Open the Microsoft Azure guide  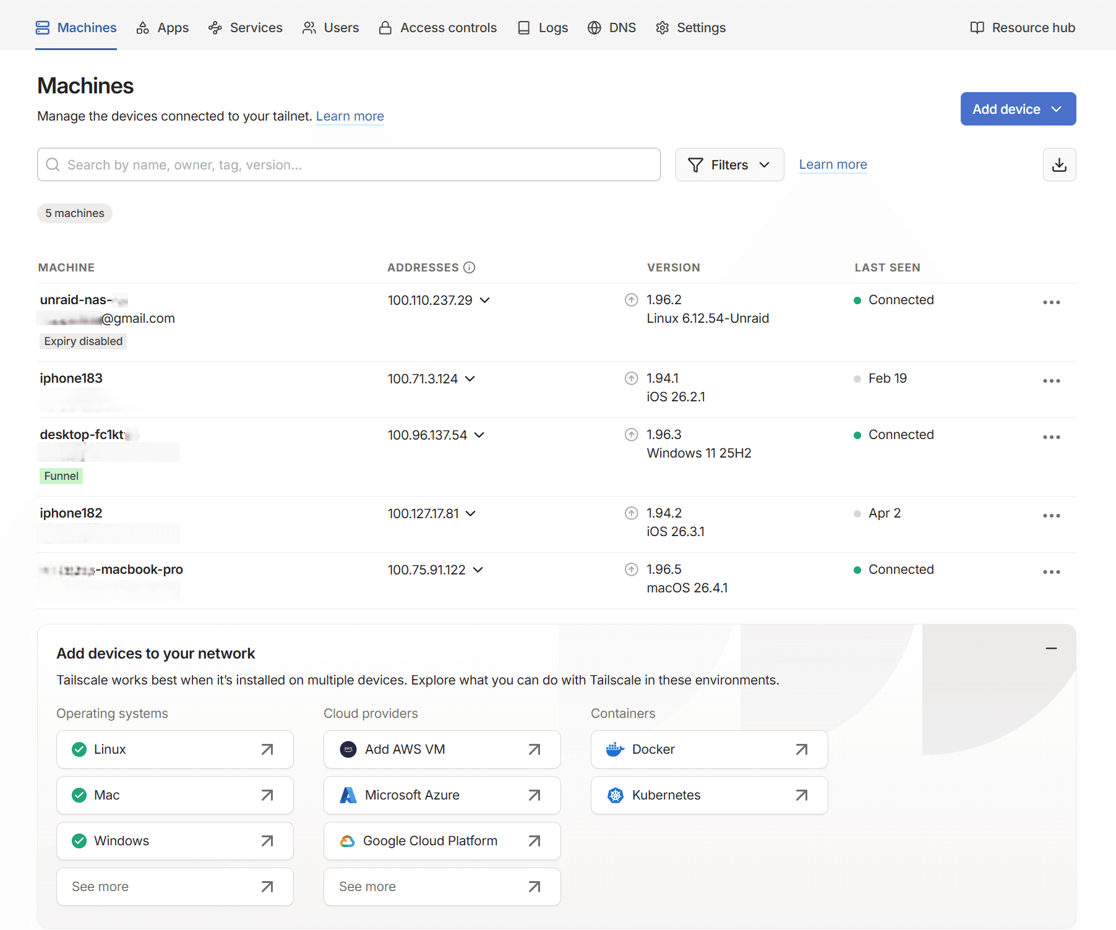coord(442,795)
